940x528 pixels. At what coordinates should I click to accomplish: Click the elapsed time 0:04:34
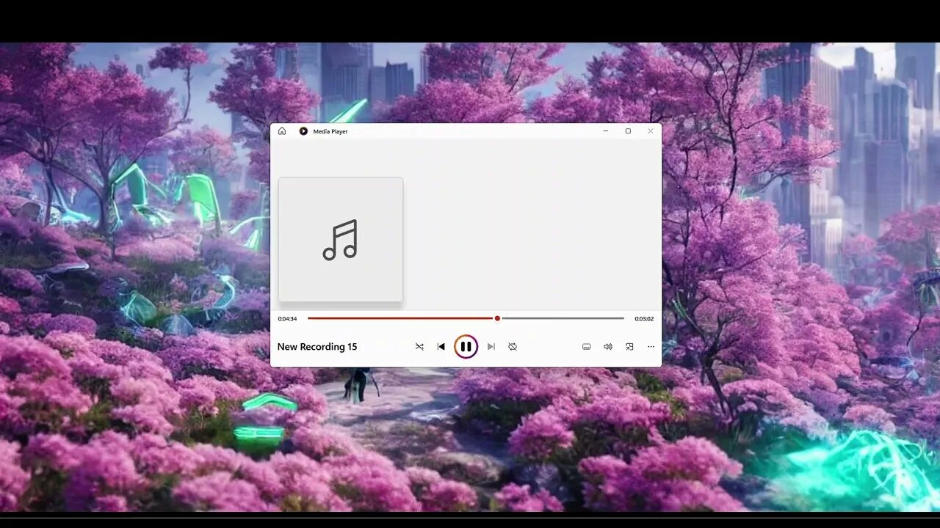click(287, 319)
